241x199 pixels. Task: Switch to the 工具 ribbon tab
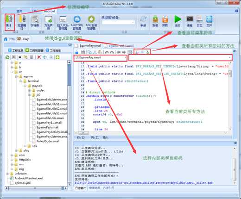[x=34, y=11]
